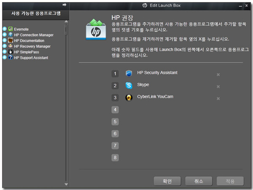Click the HP Launch Box logo image
This screenshot has width=253, height=190.
click(x=96, y=29)
